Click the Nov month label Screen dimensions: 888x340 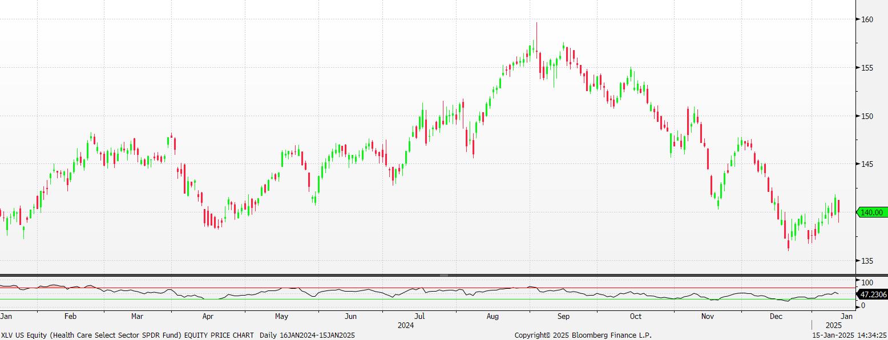tap(708, 316)
